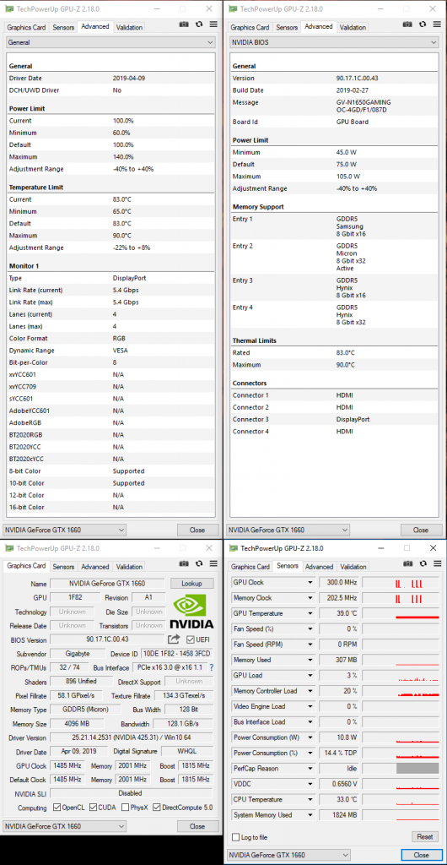Click BIOS share/export arrow icon
Viewport: 447px width, 865px height.
click(x=174, y=639)
